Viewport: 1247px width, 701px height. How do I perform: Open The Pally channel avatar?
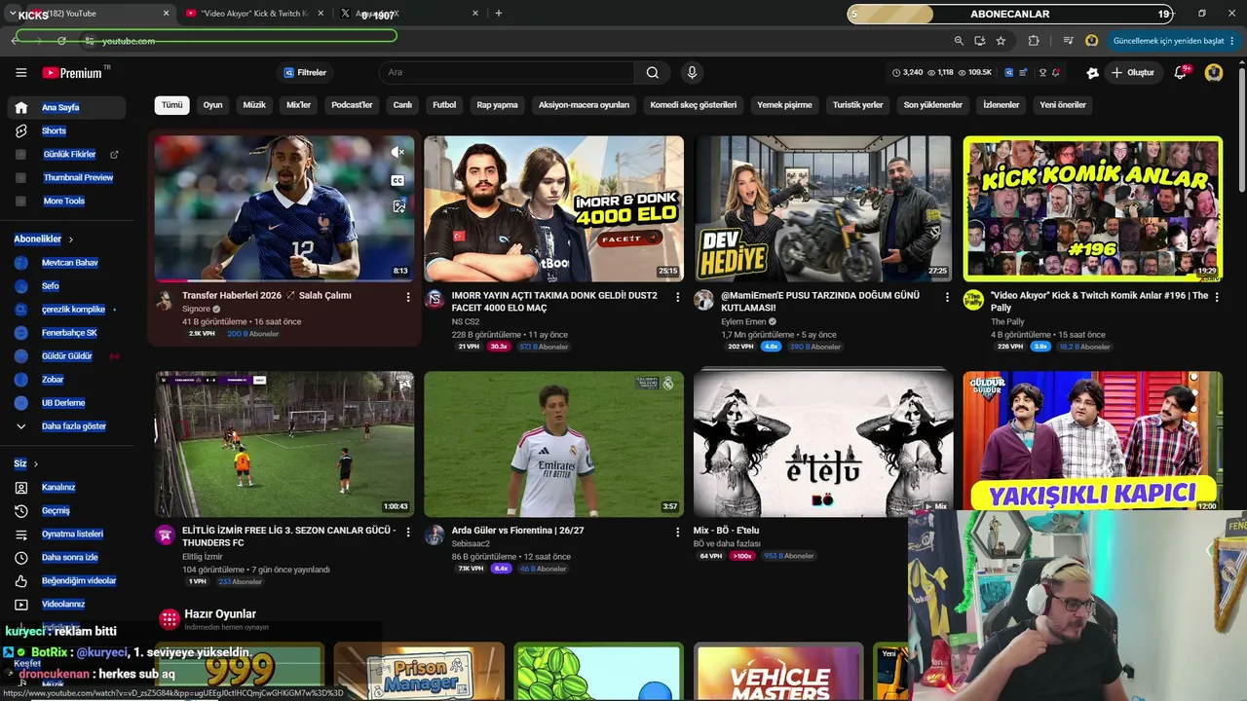coord(973,299)
